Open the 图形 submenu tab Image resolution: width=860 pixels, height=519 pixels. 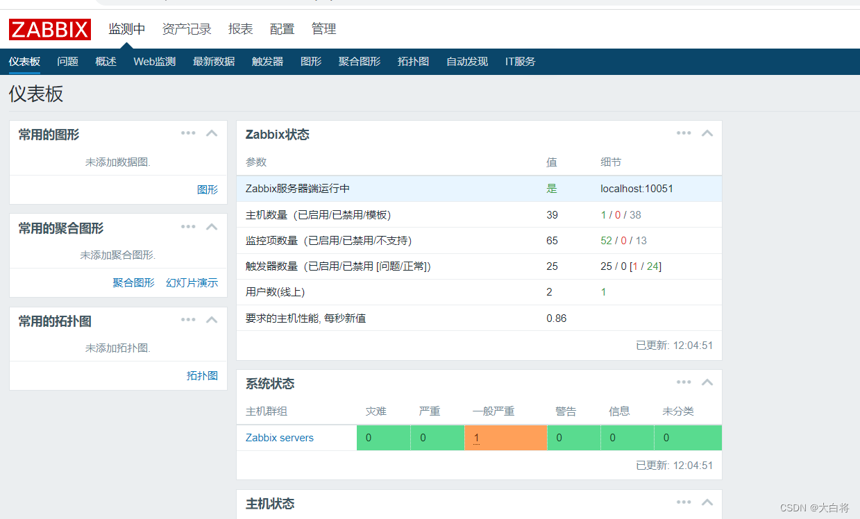311,62
